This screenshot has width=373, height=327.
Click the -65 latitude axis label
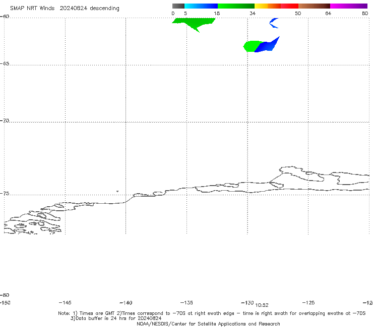pyautogui.click(x=5, y=64)
